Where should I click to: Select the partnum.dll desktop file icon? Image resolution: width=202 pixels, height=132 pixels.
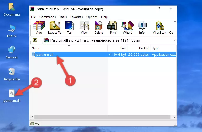pyautogui.click(x=12, y=96)
